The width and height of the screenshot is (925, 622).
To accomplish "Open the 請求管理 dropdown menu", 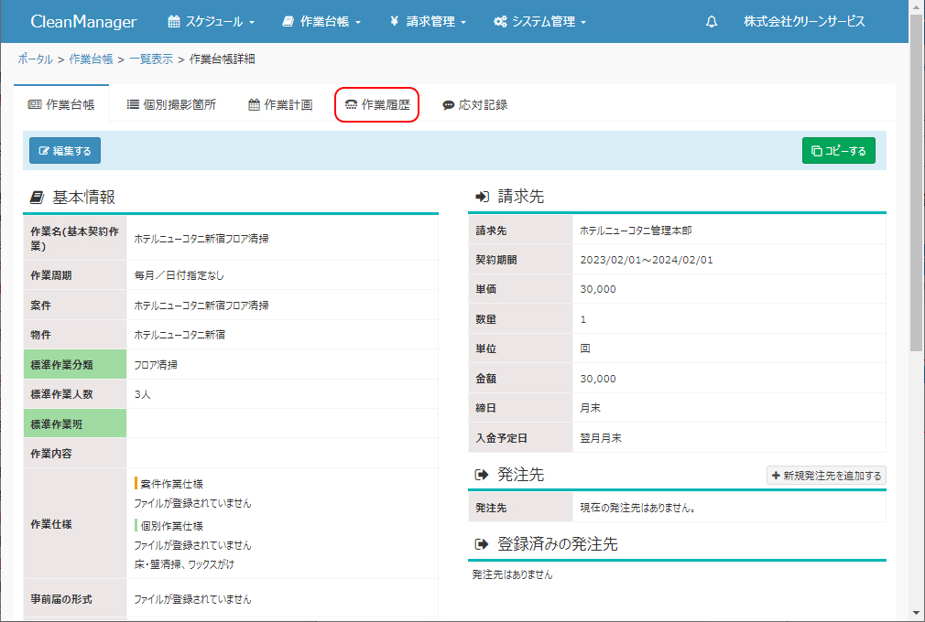I will tap(428, 22).
